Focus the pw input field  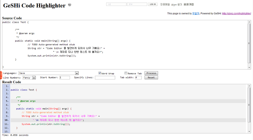[x=137, y=4]
